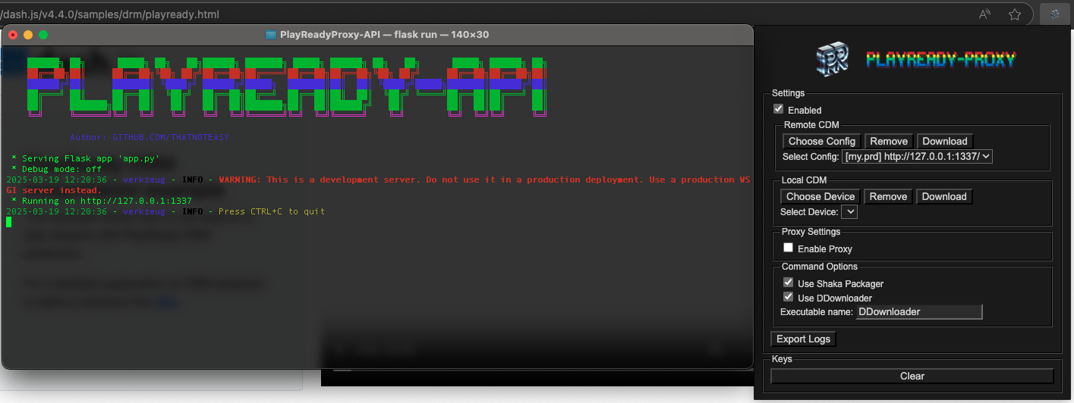
Task: Open the Select Device dropdown
Action: point(849,212)
